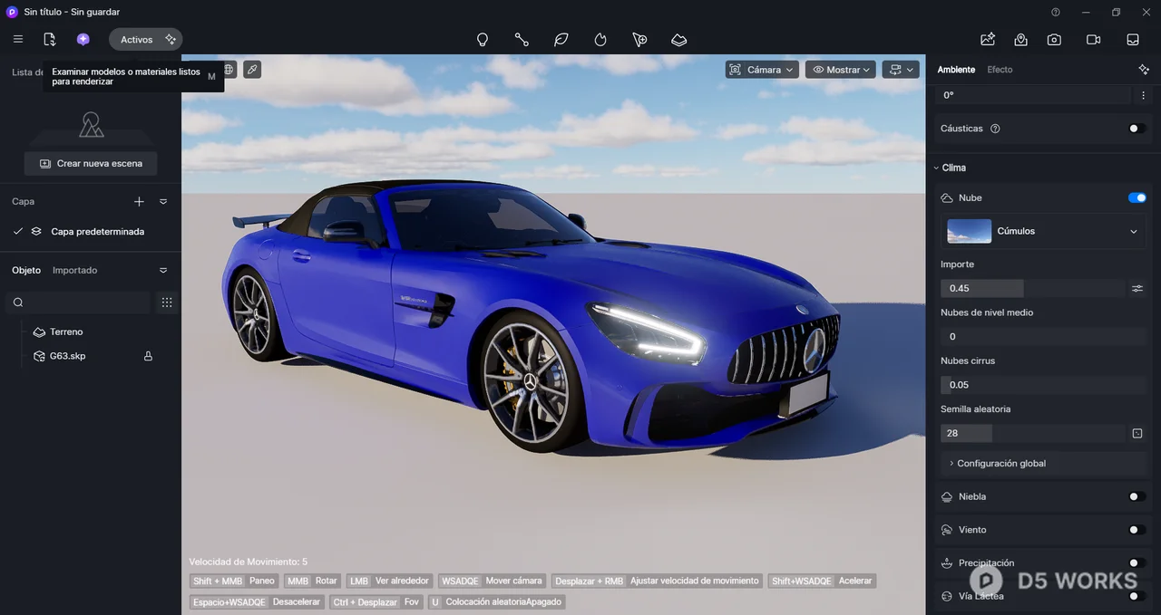
Task: Switch to the Ambiente tab
Action: tap(956, 69)
